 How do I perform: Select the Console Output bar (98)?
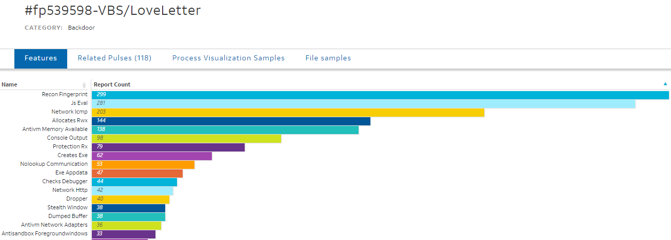[x=186, y=138]
